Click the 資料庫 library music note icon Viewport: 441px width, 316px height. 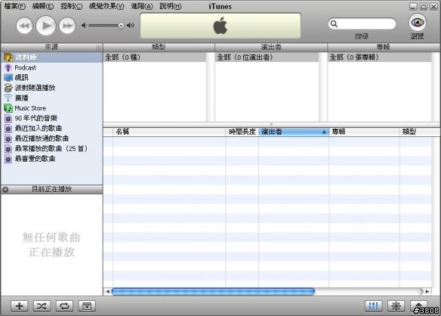coord(8,58)
